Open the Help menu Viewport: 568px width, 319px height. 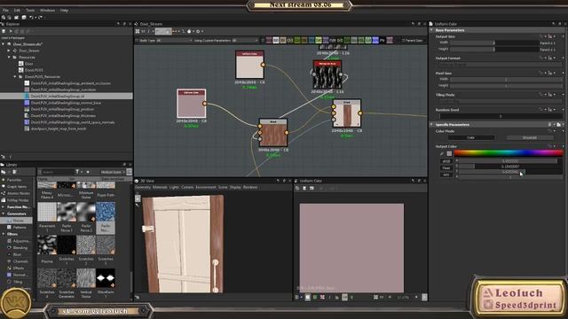point(64,11)
